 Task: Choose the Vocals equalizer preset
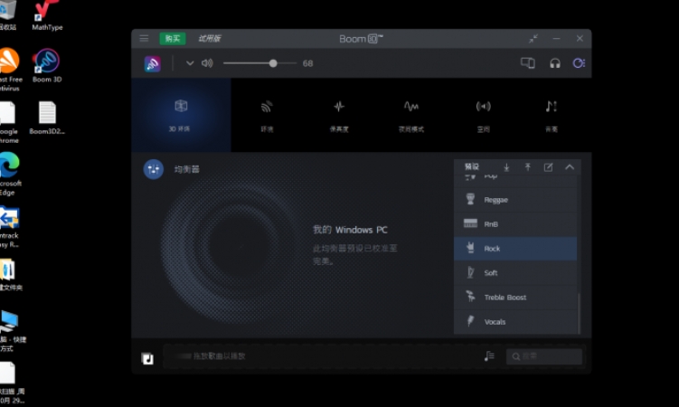[515, 322]
